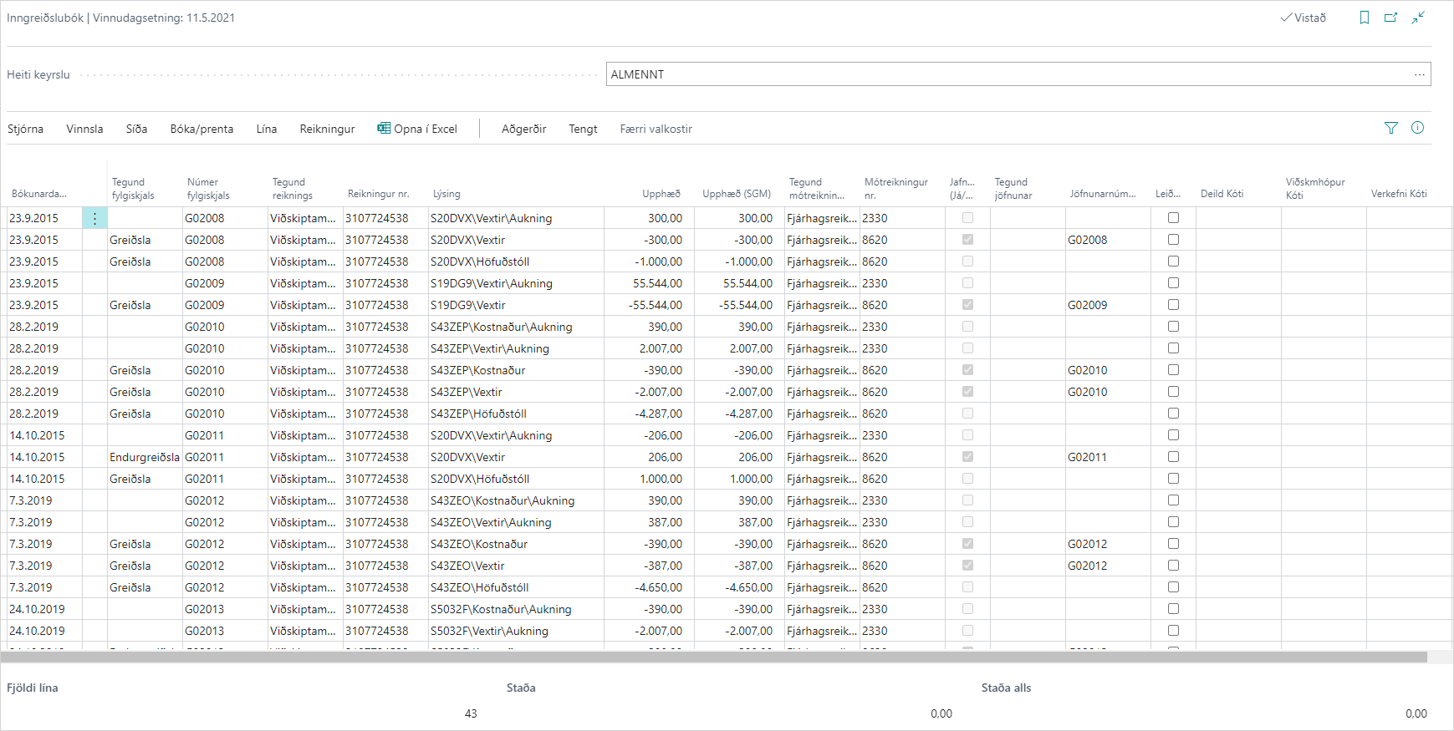
Task: Open the Vinnsla menu
Action: [x=84, y=129]
